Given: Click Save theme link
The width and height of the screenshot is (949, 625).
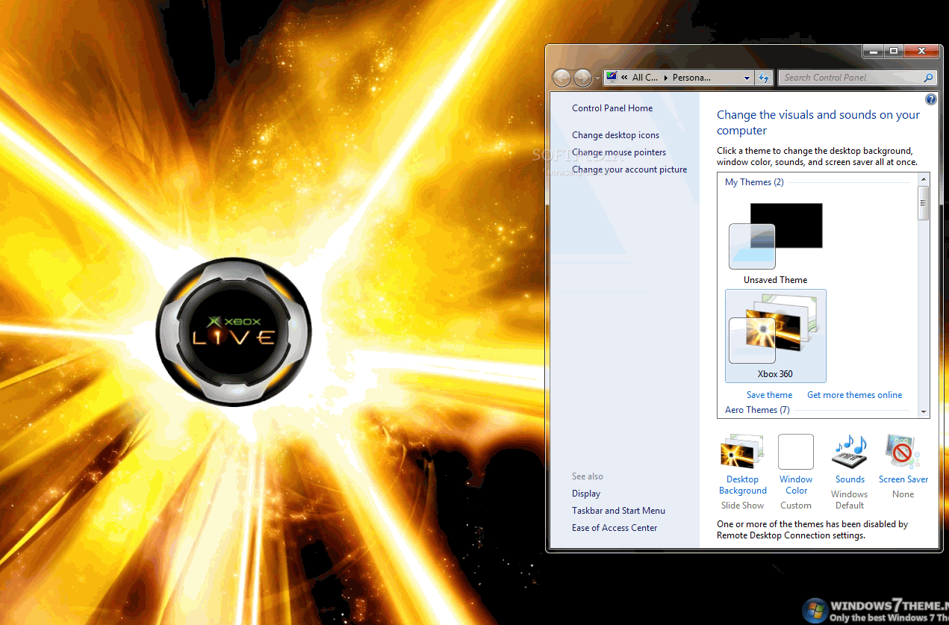Looking at the screenshot, I should [x=769, y=395].
